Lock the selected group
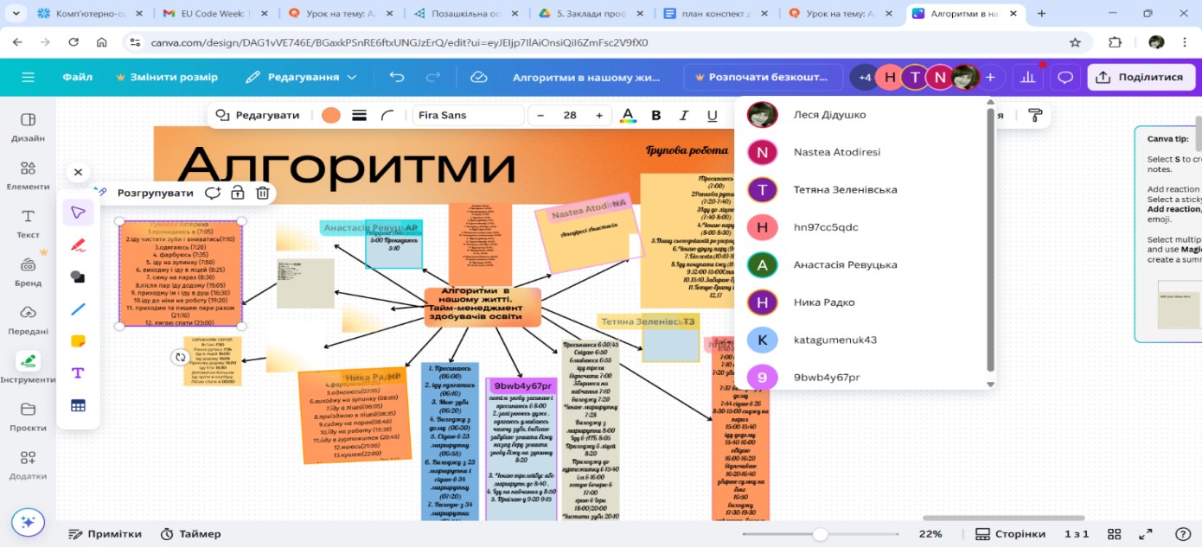The width and height of the screenshot is (1202, 547). pos(238,194)
